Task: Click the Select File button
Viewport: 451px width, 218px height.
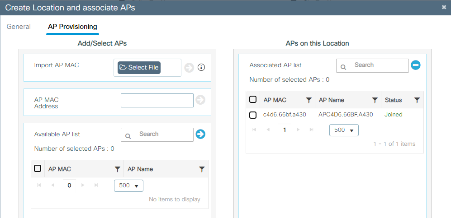Action: [x=139, y=68]
